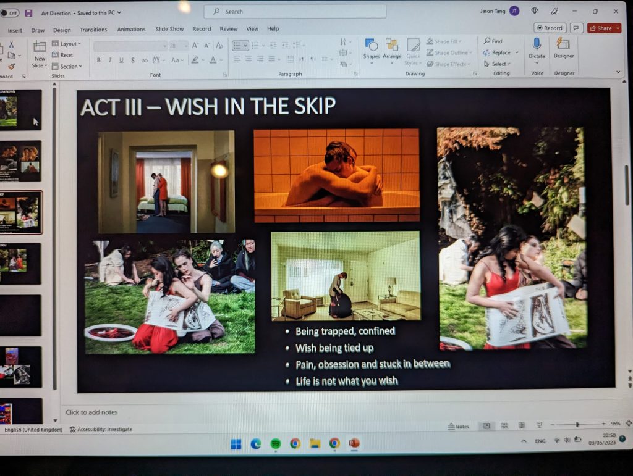The height and width of the screenshot is (476, 633).
Task: Toggle Strikethrough formatting
Action: pos(145,60)
